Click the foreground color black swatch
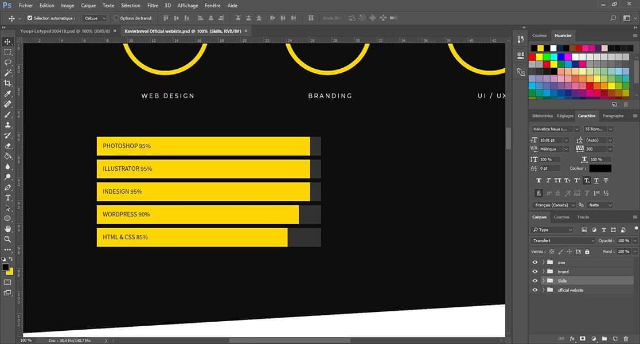 [x=6, y=267]
